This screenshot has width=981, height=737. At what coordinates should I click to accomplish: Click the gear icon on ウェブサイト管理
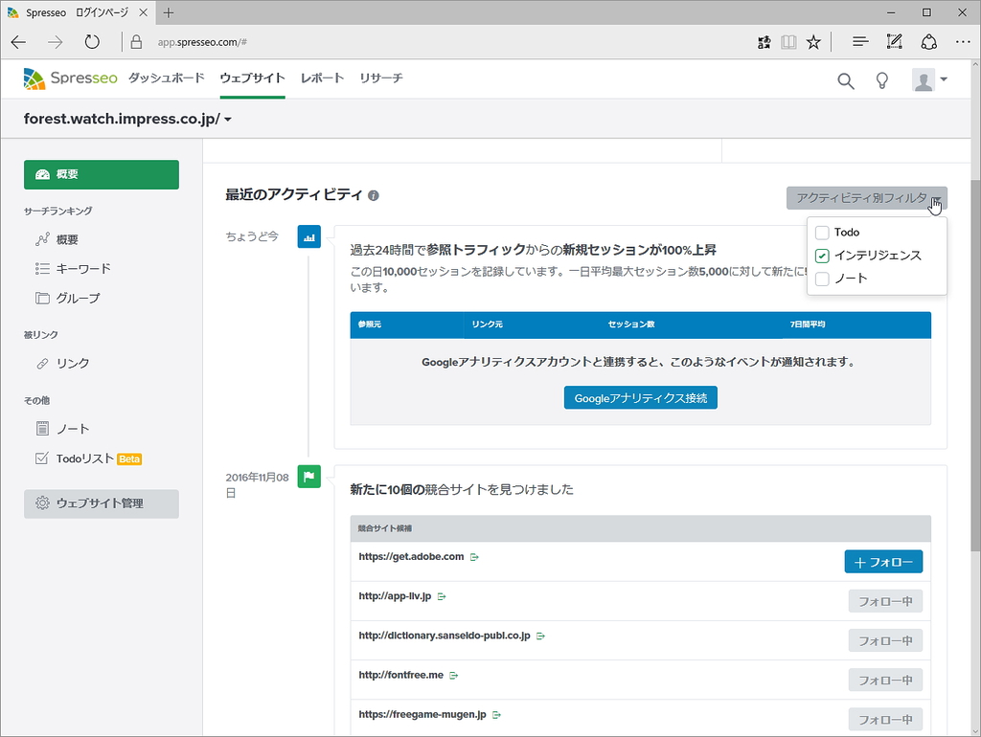(x=40, y=504)
